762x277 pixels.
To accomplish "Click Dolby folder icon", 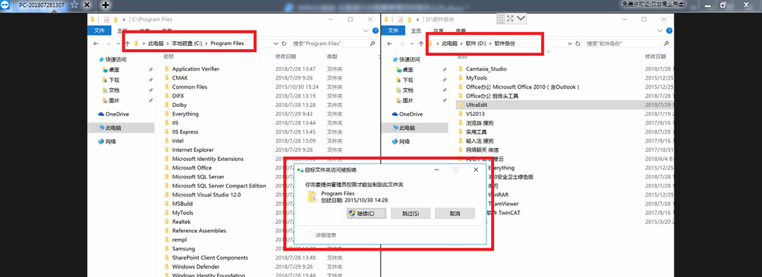I will coord(167,105).
